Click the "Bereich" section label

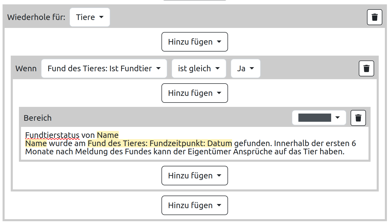click(x=38, y=118)
